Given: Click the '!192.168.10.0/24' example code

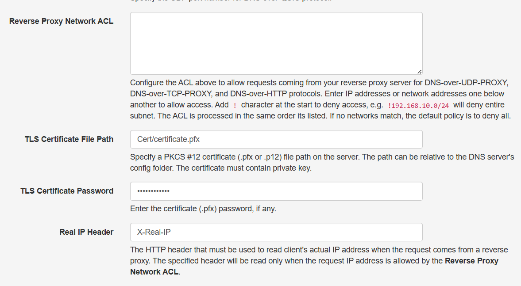Looking at the screenshot, I should [x=419, y=105].
